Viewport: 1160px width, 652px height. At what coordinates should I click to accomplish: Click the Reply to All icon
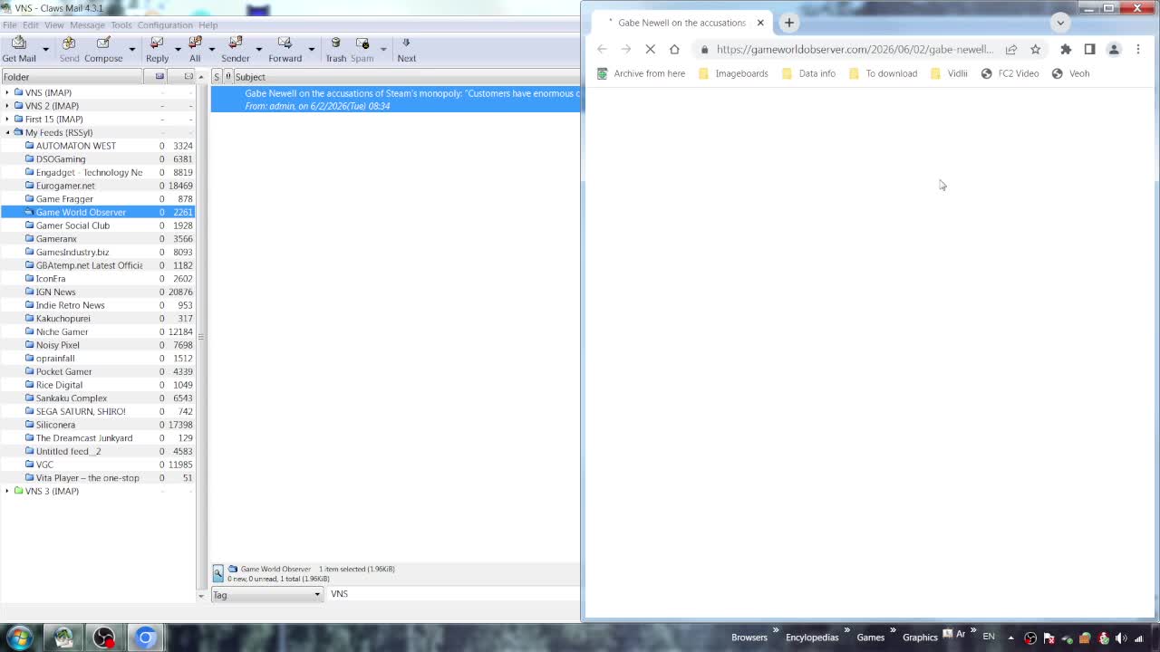point(195,49)
